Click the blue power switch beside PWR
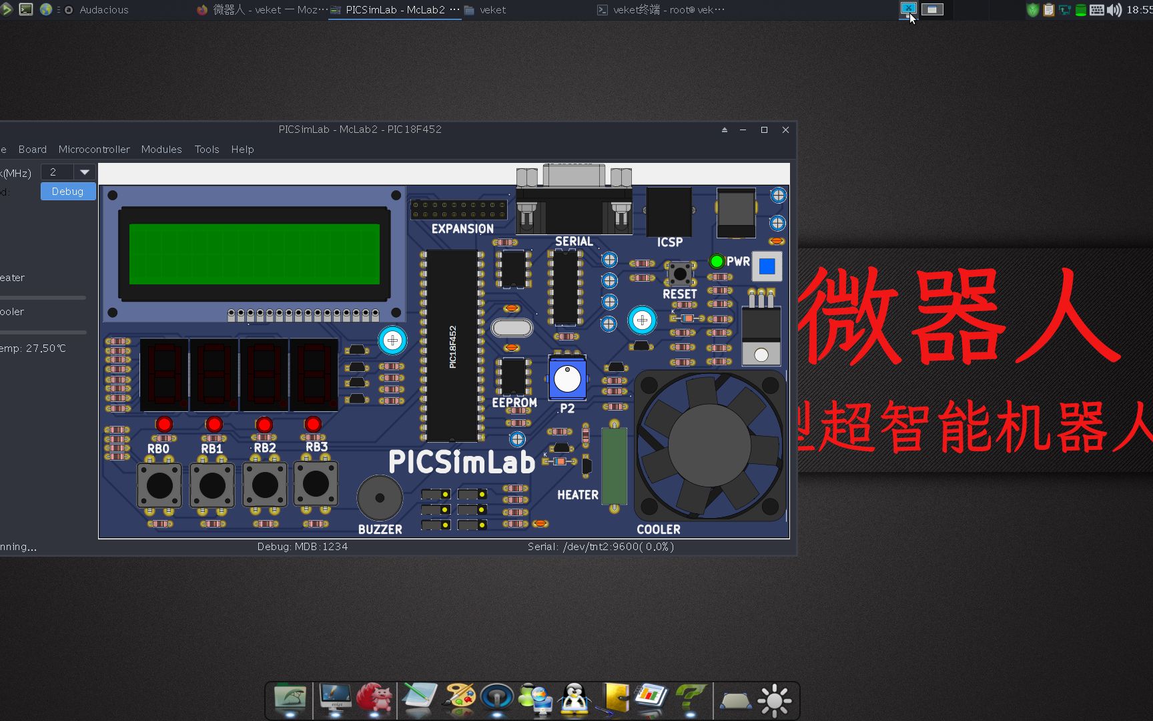1153x721 pixels. (767, 266)
